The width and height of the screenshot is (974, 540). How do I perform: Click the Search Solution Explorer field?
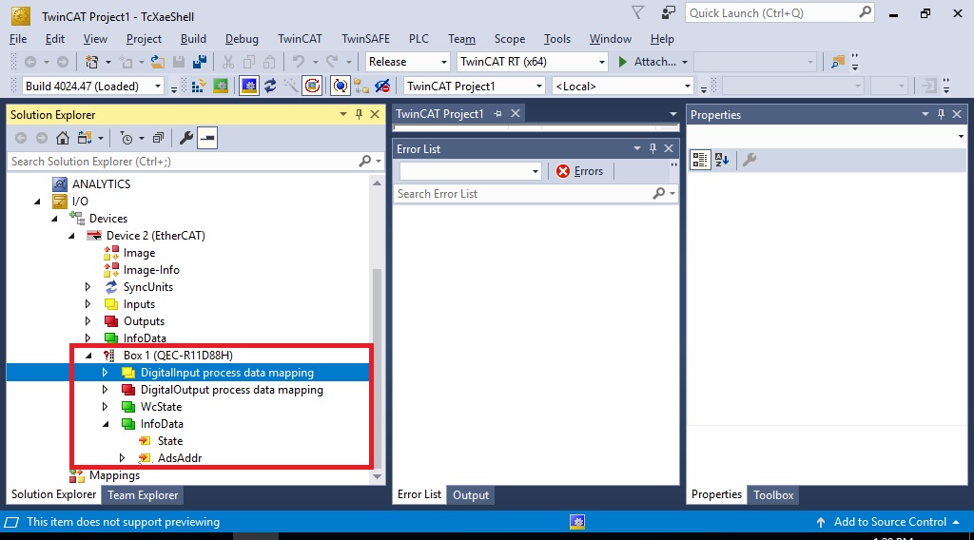point(184,162)
